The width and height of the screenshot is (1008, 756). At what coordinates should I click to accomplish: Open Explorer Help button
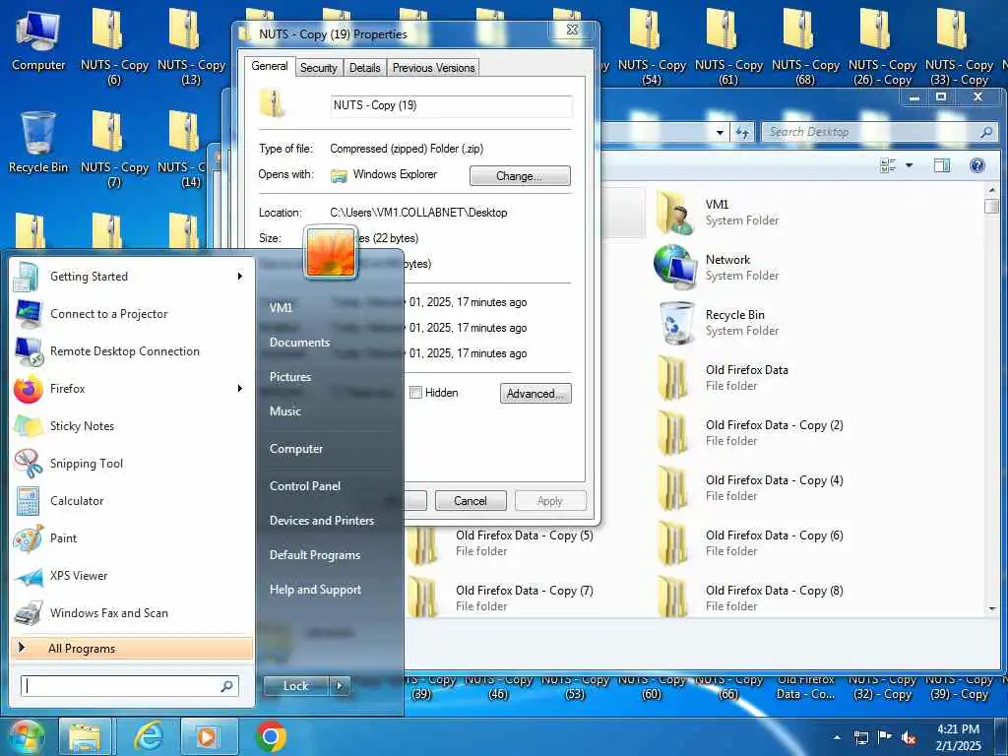coord(977,165)
